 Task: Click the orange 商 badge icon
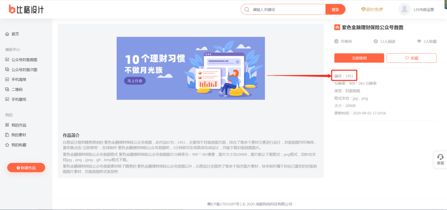337,28
